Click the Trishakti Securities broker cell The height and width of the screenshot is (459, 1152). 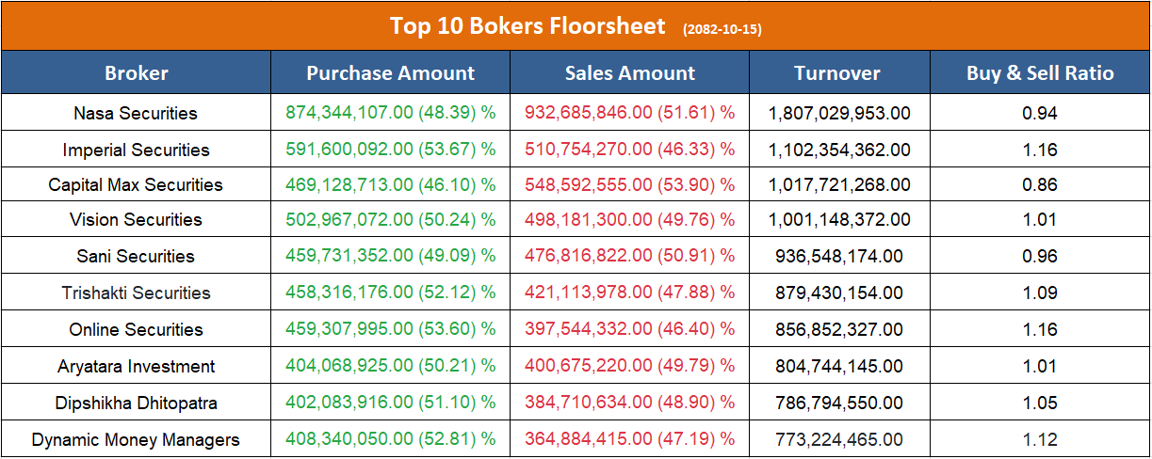coord(136,293)
